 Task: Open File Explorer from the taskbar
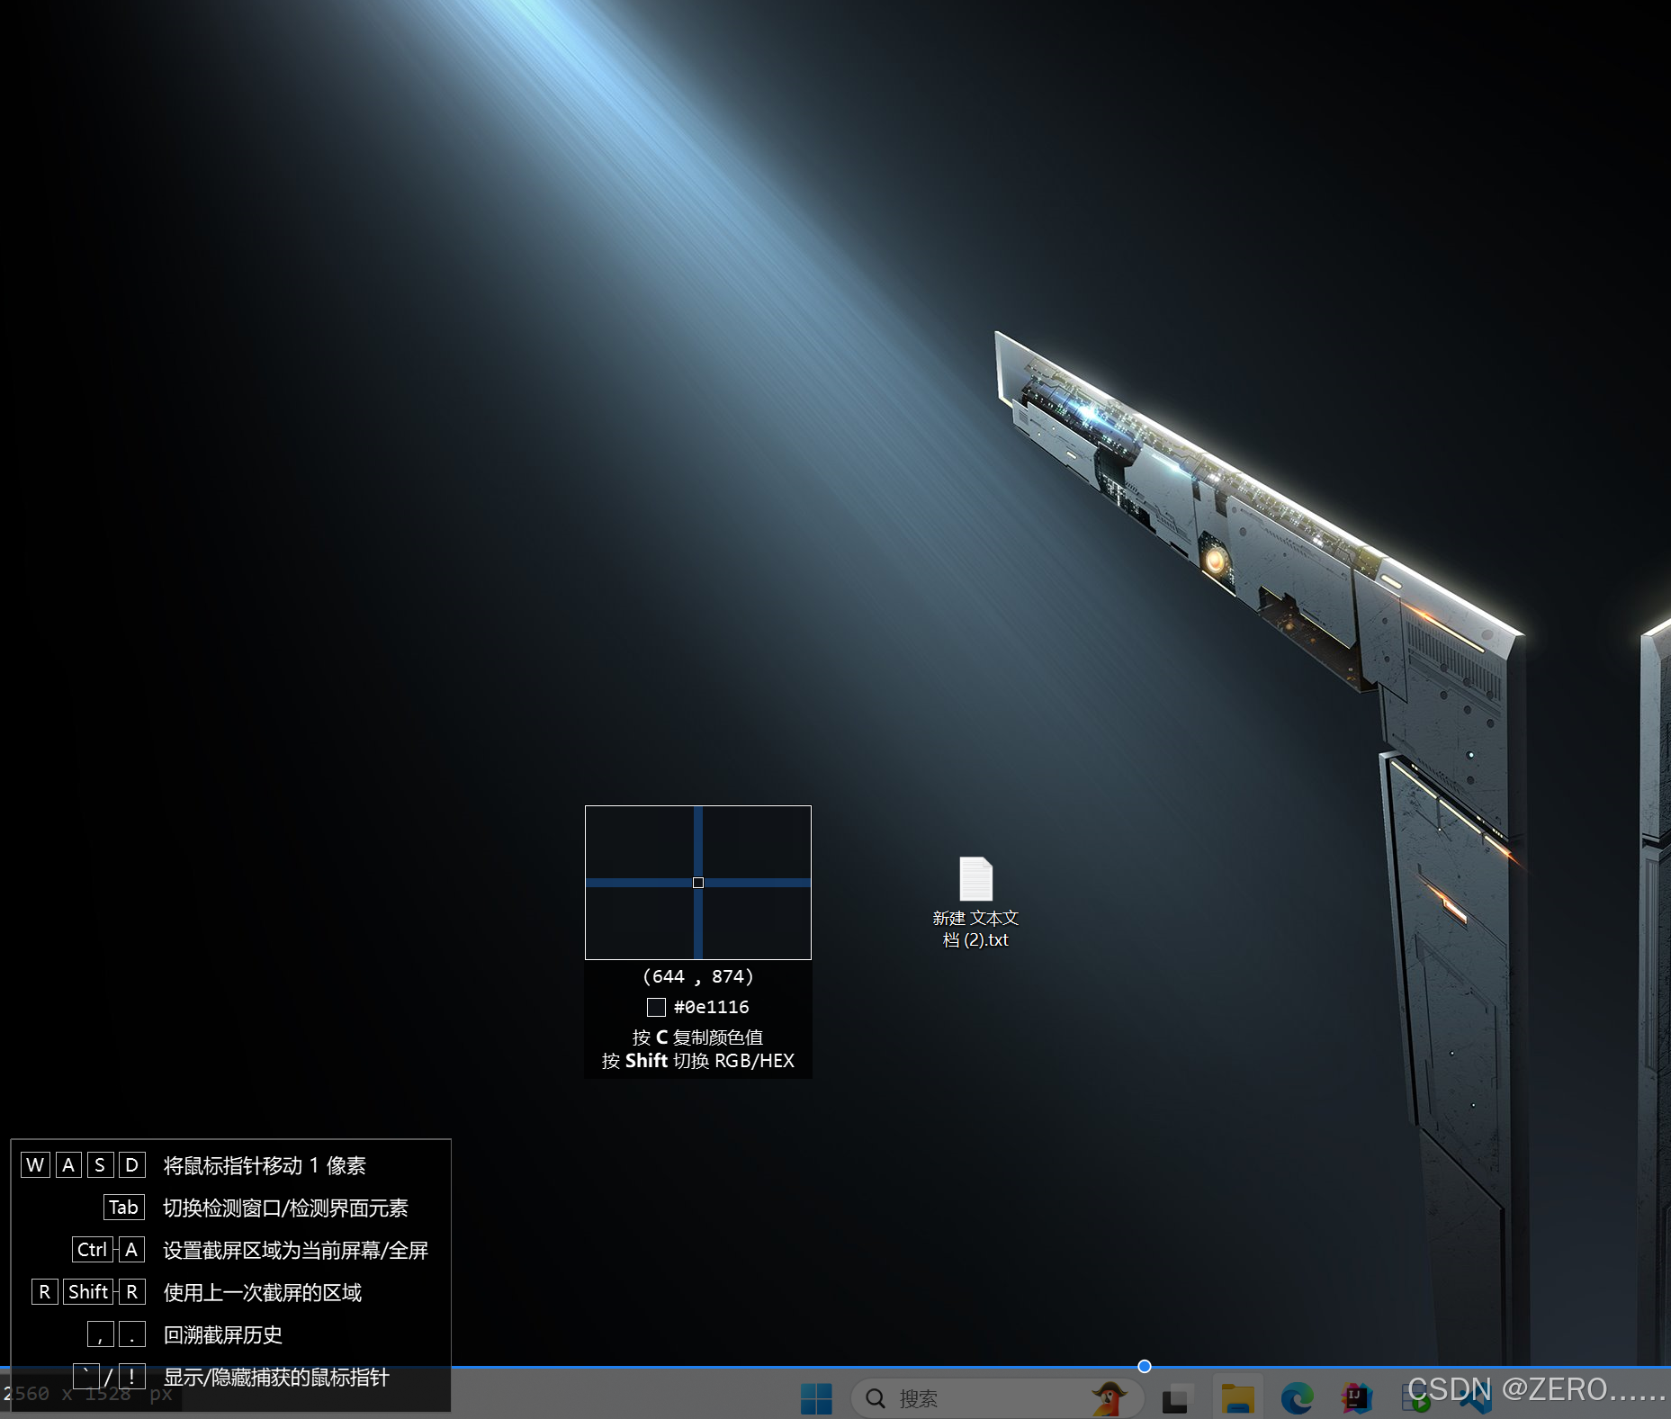(1237, 1399)
